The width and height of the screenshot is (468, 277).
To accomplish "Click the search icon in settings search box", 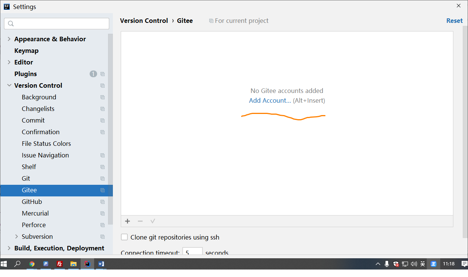I will 11,24.
